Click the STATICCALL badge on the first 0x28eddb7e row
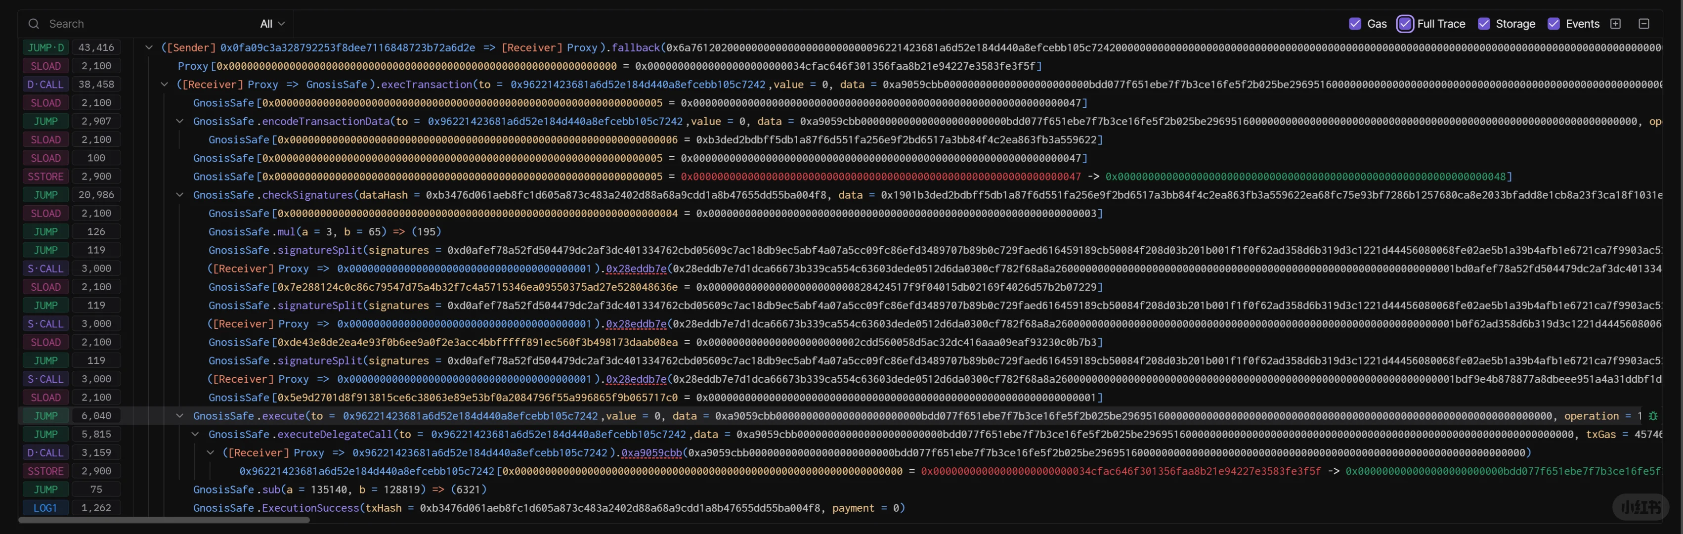Screen dimensions: 1683x534 click(45, 268)
